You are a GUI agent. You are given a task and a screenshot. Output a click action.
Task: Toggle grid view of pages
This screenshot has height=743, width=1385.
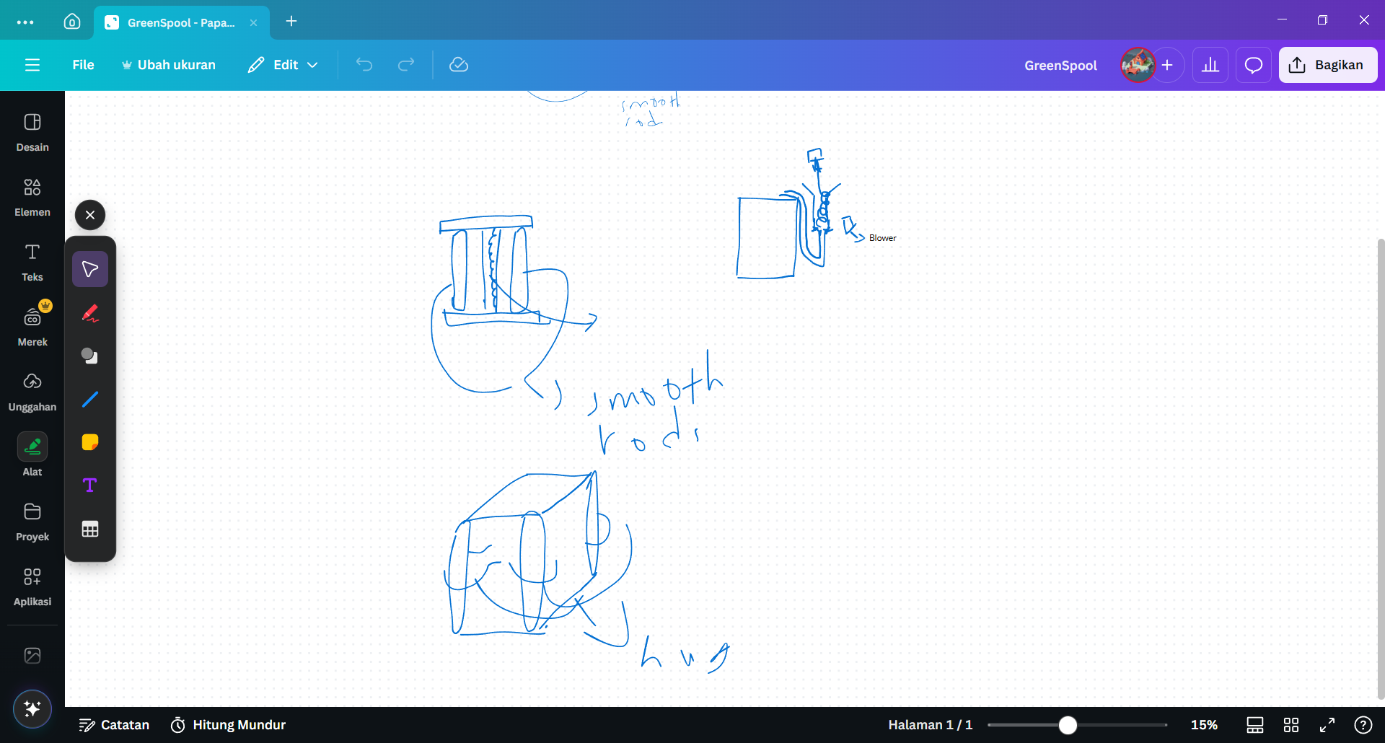[1291, 725]
